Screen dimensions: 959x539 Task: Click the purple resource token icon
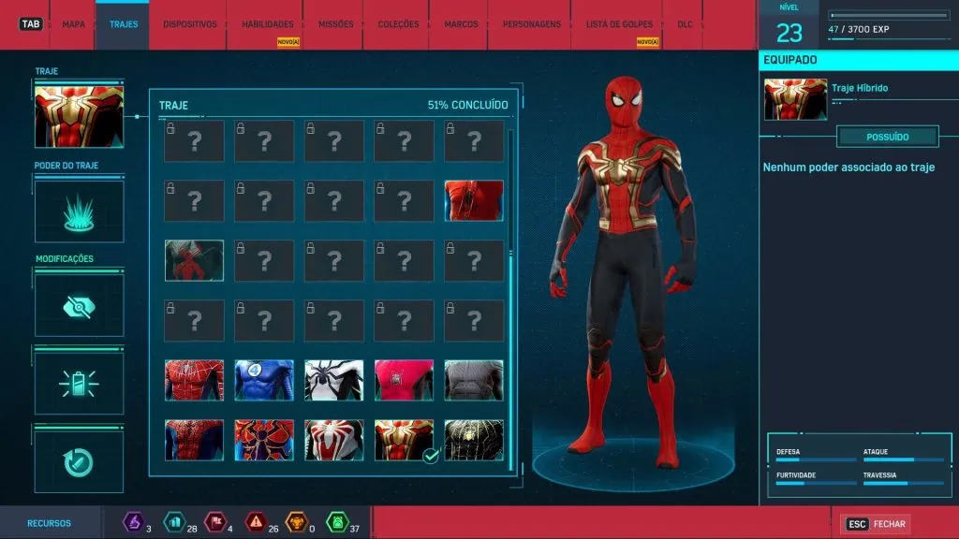point(133,522)
